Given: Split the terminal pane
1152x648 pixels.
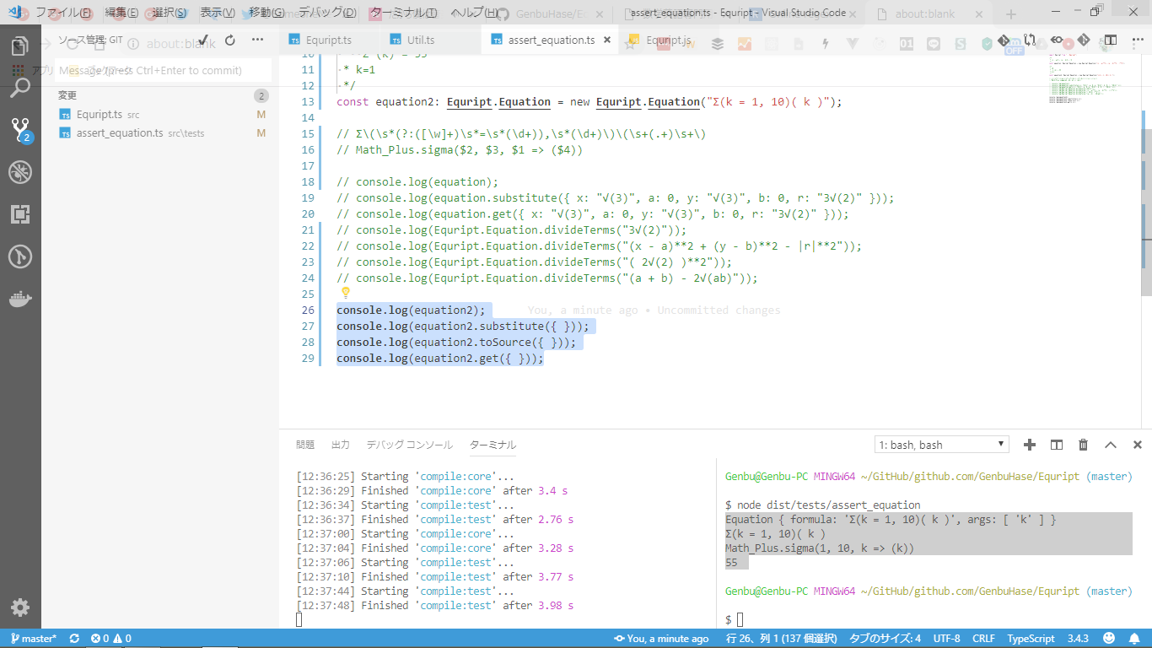Looking at the screenshot, I should coord(1057,445).
